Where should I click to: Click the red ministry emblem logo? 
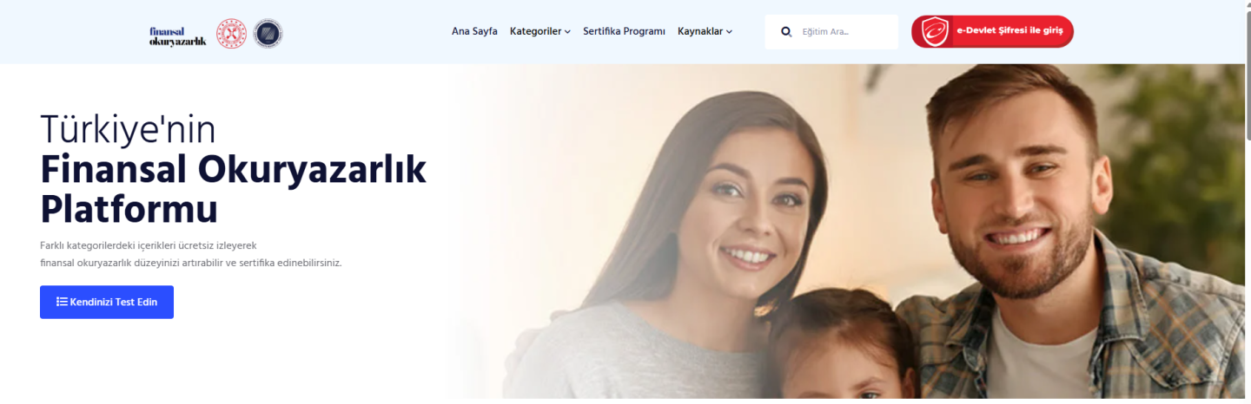pyautogui.click(x=231, y=34)
